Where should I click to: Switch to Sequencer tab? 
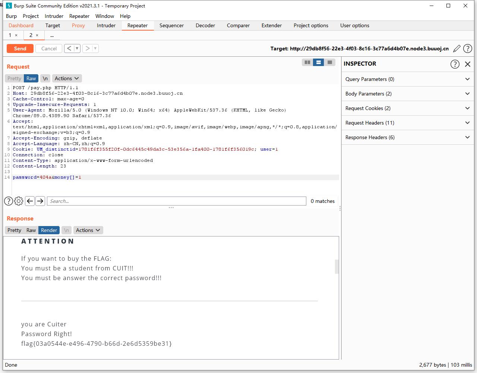pyautogui.click(x=171, y=25)
